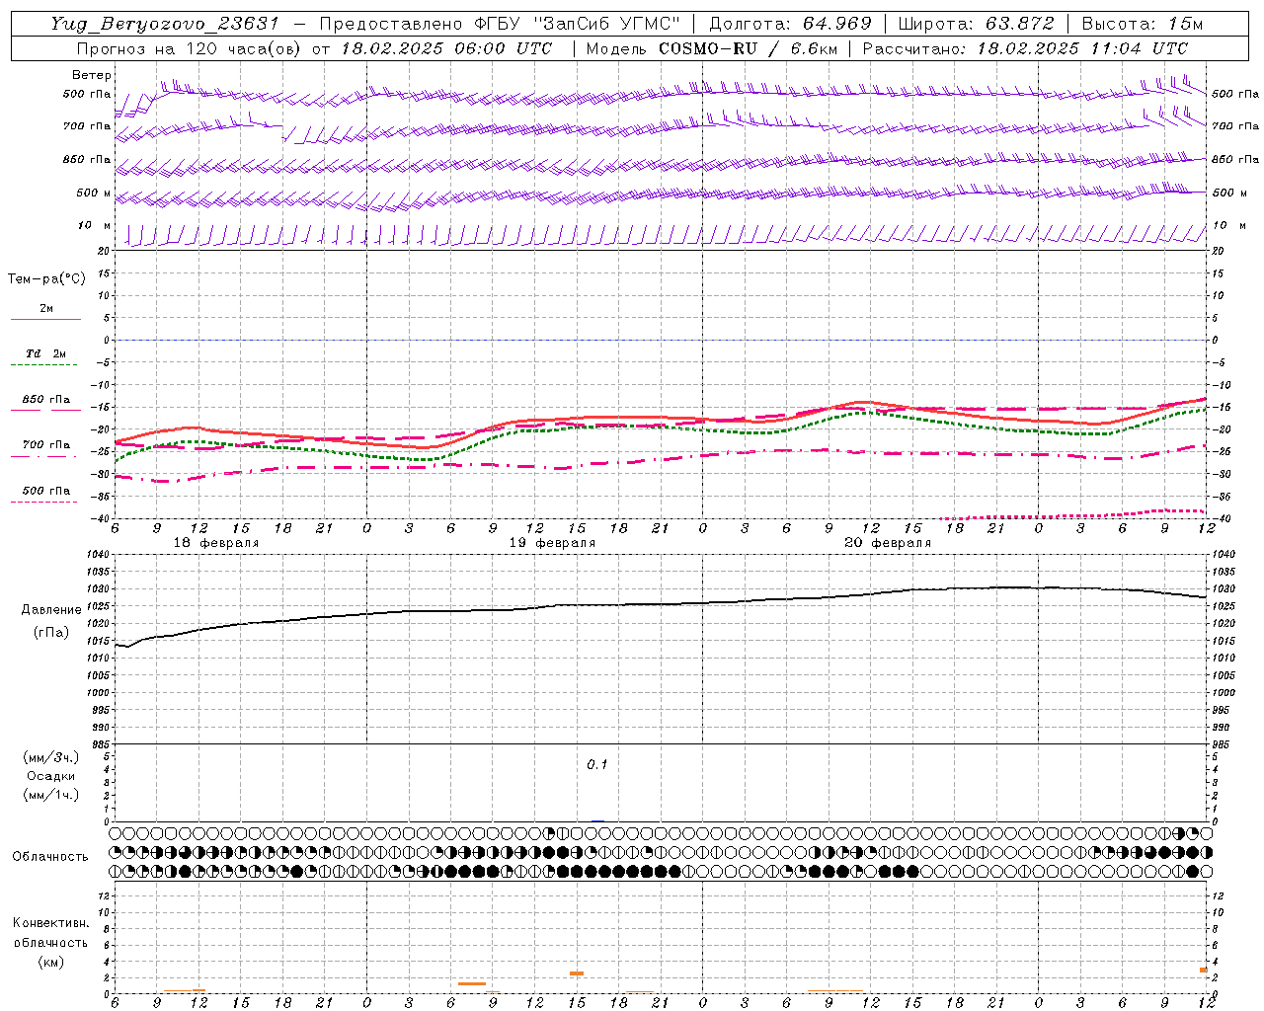Click the 'Осадки' precipitation label
Viewport: 1264px width, 1011px height.
(x=51, y=776)
